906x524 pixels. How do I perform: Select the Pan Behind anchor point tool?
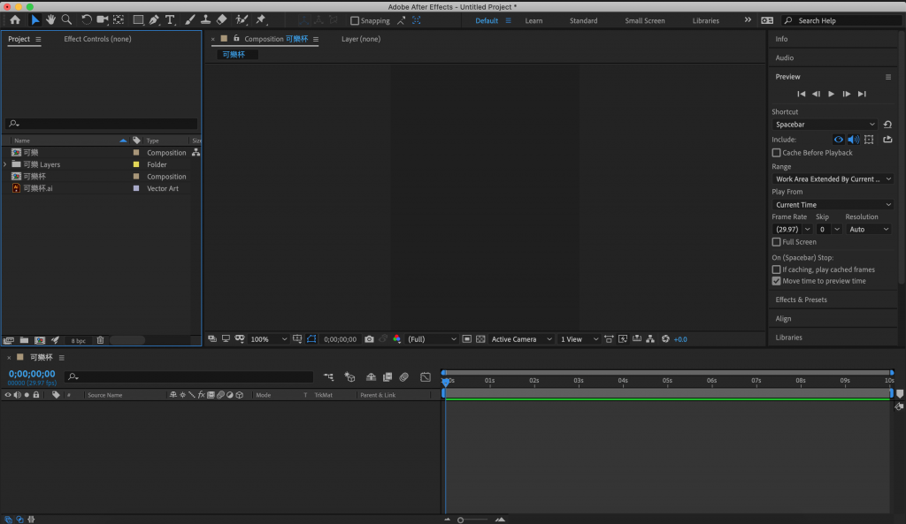[x=119, y=20]
